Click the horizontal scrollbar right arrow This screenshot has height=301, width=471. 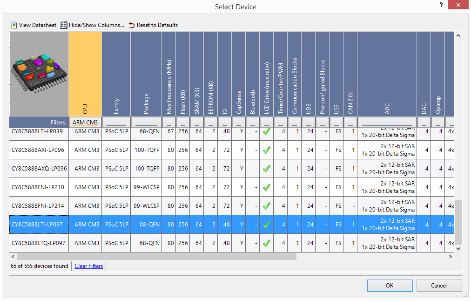(x=450, y=257)
